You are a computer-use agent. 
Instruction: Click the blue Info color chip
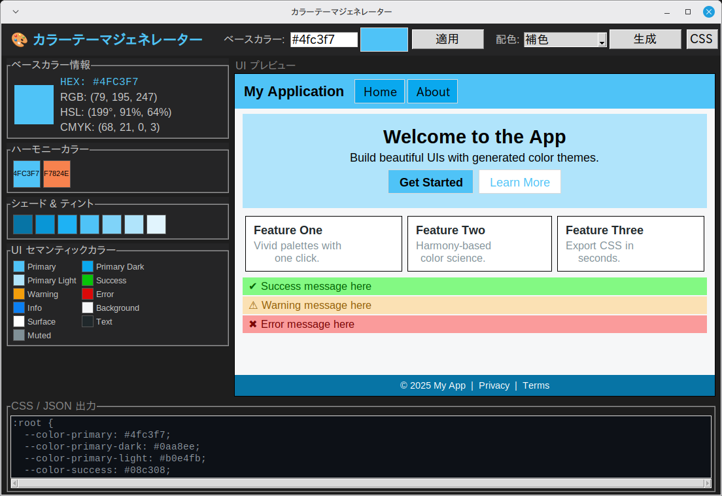coord(19,308)
